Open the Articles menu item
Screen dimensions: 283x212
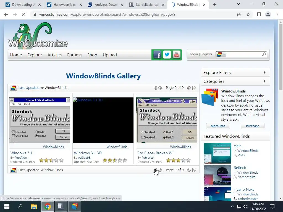[54, 55]
